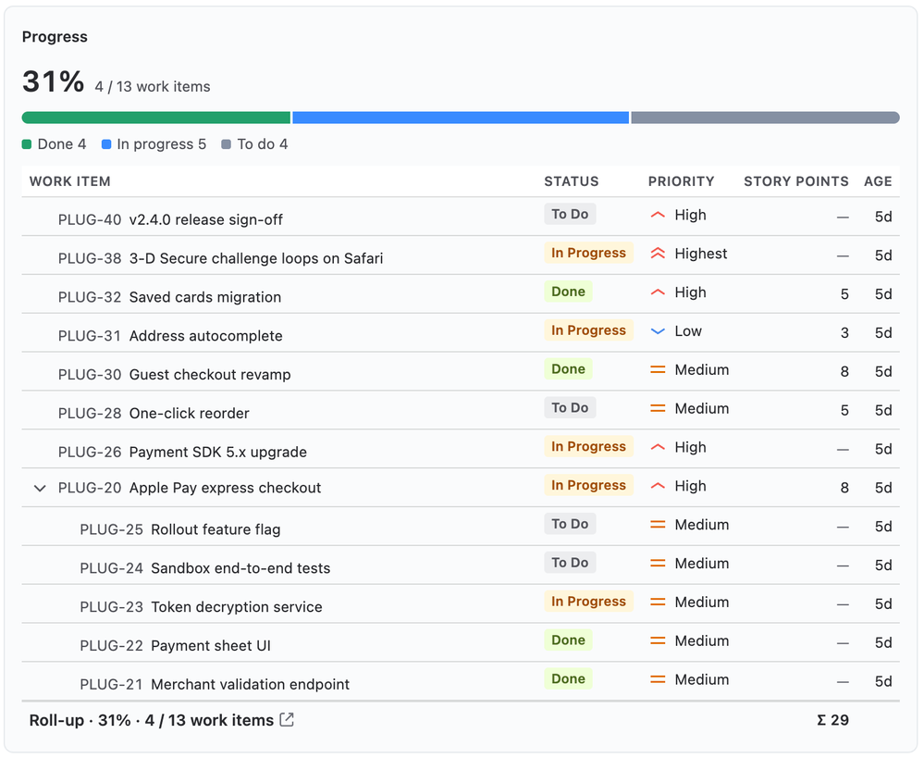The width and height of the screenshot is (924, 758).
Task: Open the PLUG-32 issue key link
Action: click(x=90, y=297)
